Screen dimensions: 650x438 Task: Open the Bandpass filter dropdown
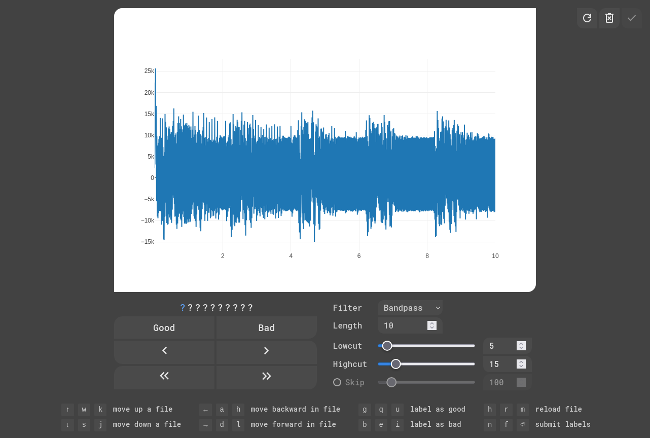[x=410, y=308]
